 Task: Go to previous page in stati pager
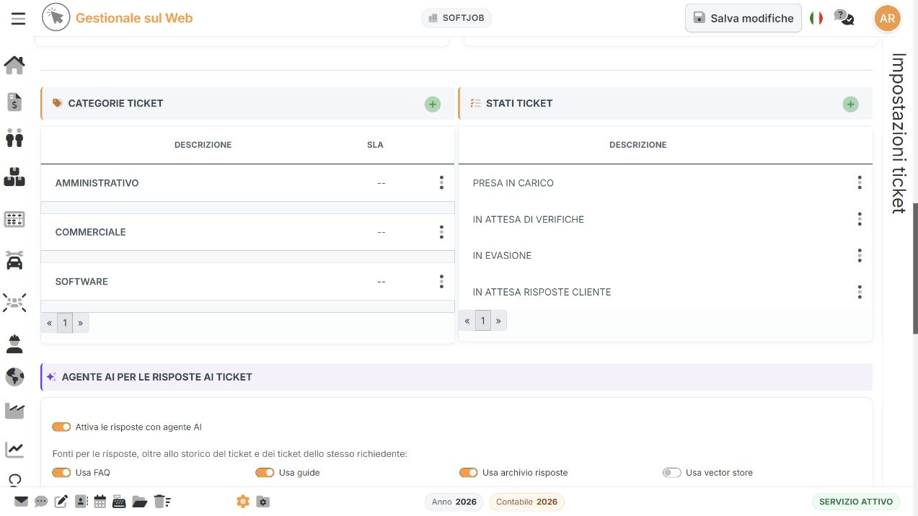(x=467, y=321)
